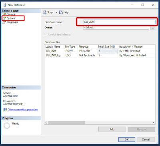The height and width of the screenshot is (146, 160).
Task: Minimize the New Database window
Action: click(132, 5)
